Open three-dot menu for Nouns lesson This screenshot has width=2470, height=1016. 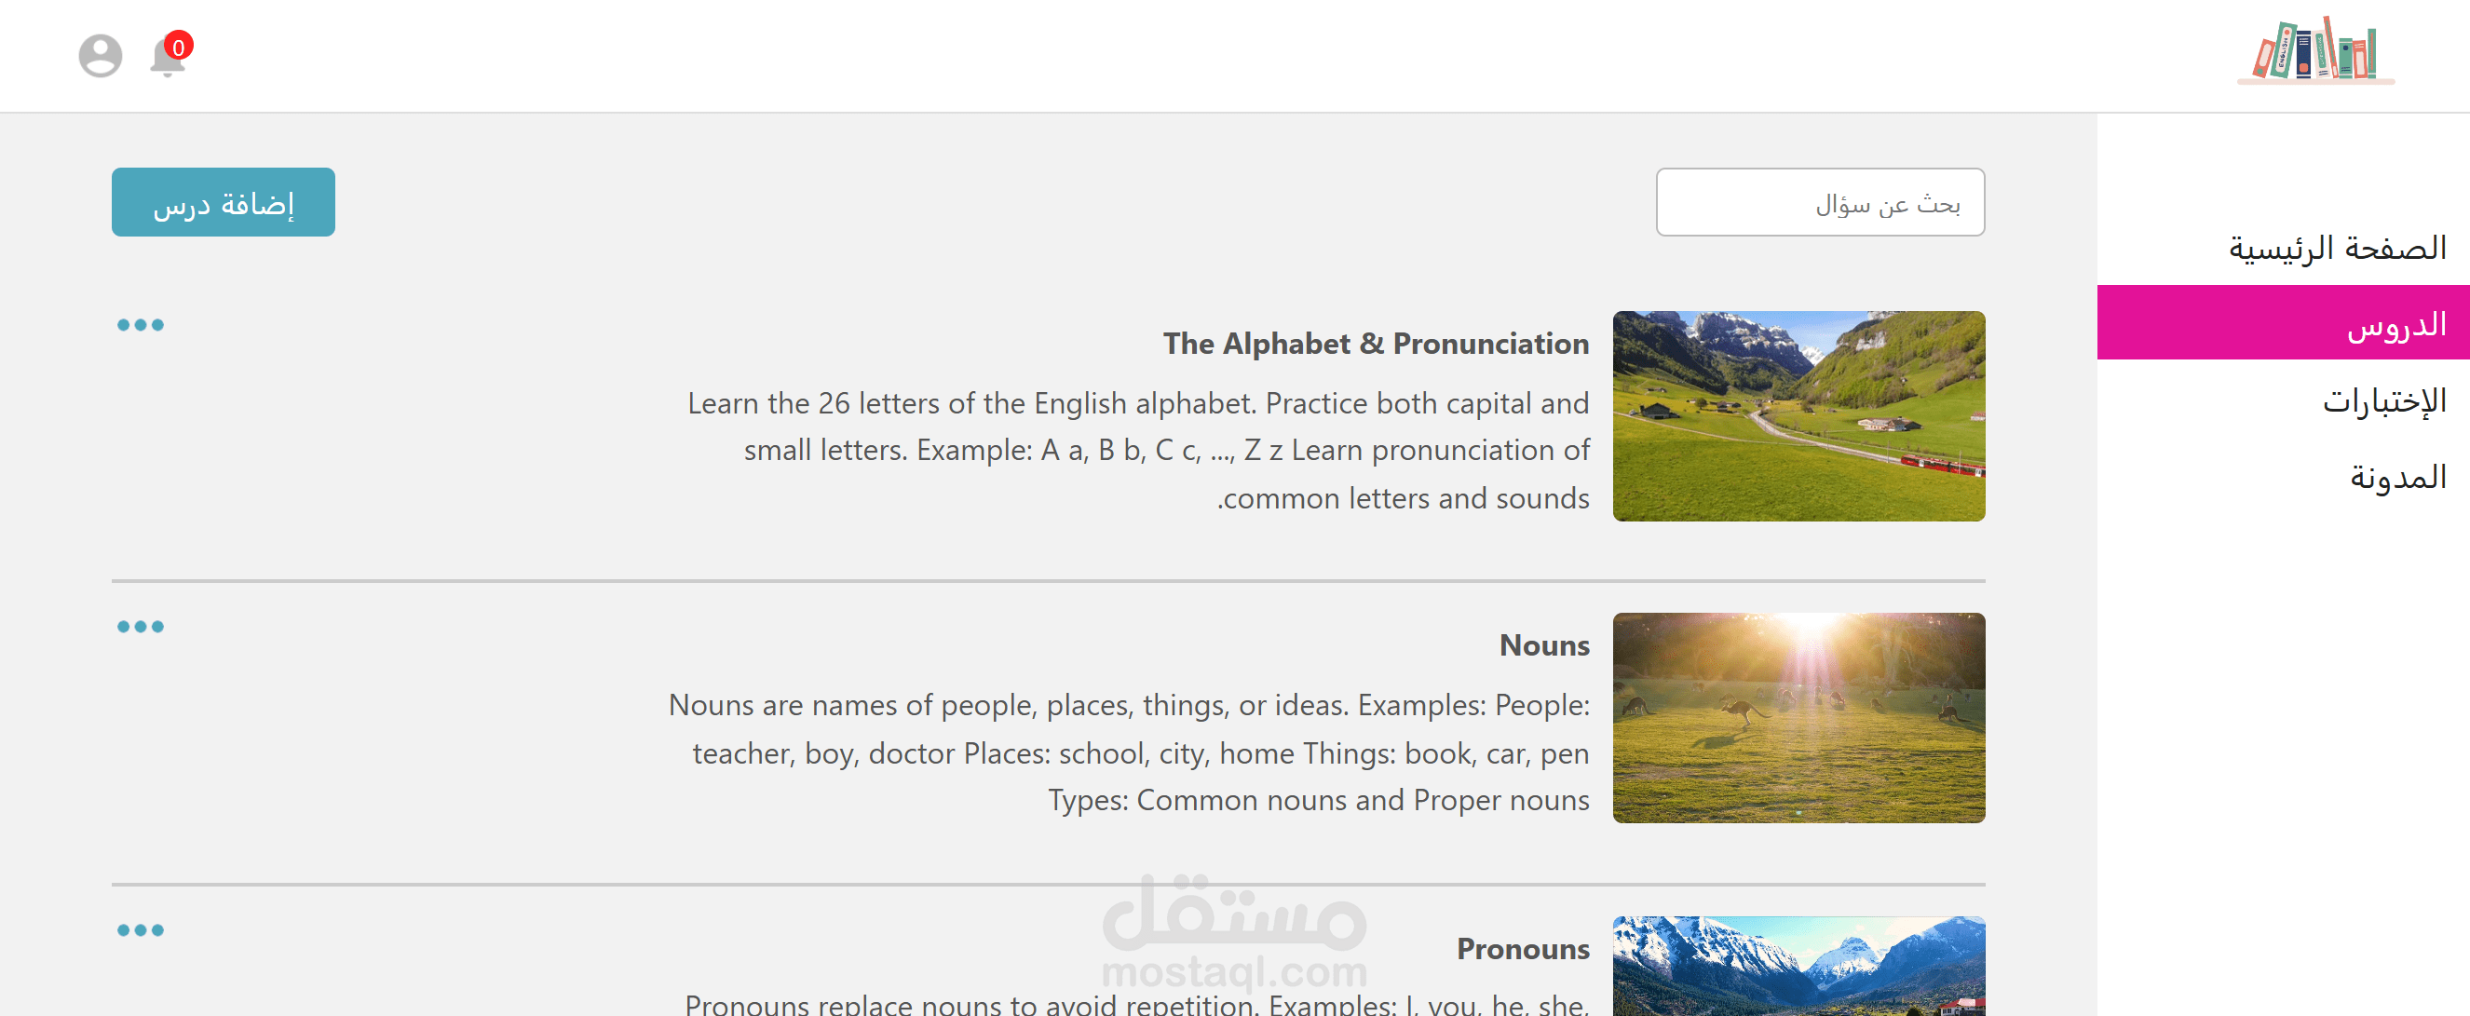tap(140, 627)
